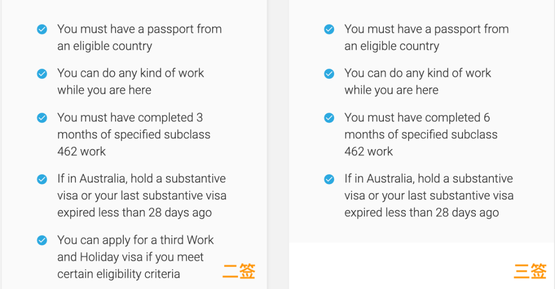The height and width of the screenshot is (289, 555).
Task: Click the checkmark next to 'any kind of work' in right card
Action: point(329,74)
